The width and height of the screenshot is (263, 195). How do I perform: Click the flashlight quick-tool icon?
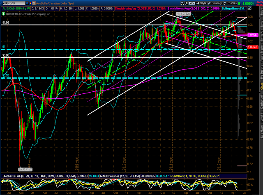(182, 3)
